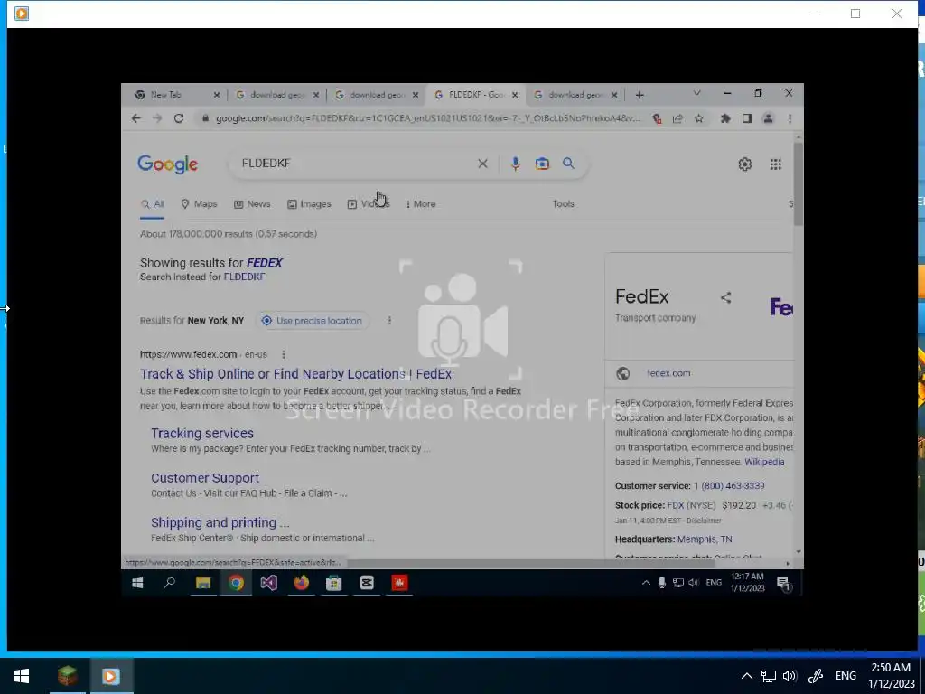Click outer taskbar volume speaker icon

(x=790, y=676)
